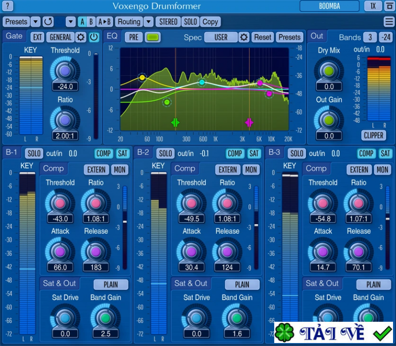Viewport: 396px width, 346px height.
Task: Toggle the Gate power icon
Action: click(x=94, y=37)
